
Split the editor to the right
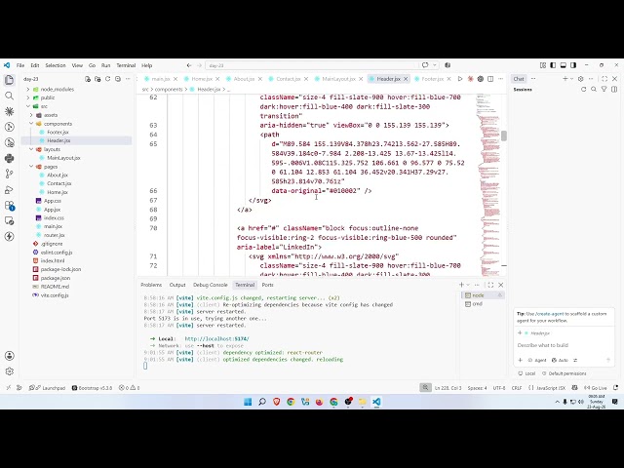[490, 79]
